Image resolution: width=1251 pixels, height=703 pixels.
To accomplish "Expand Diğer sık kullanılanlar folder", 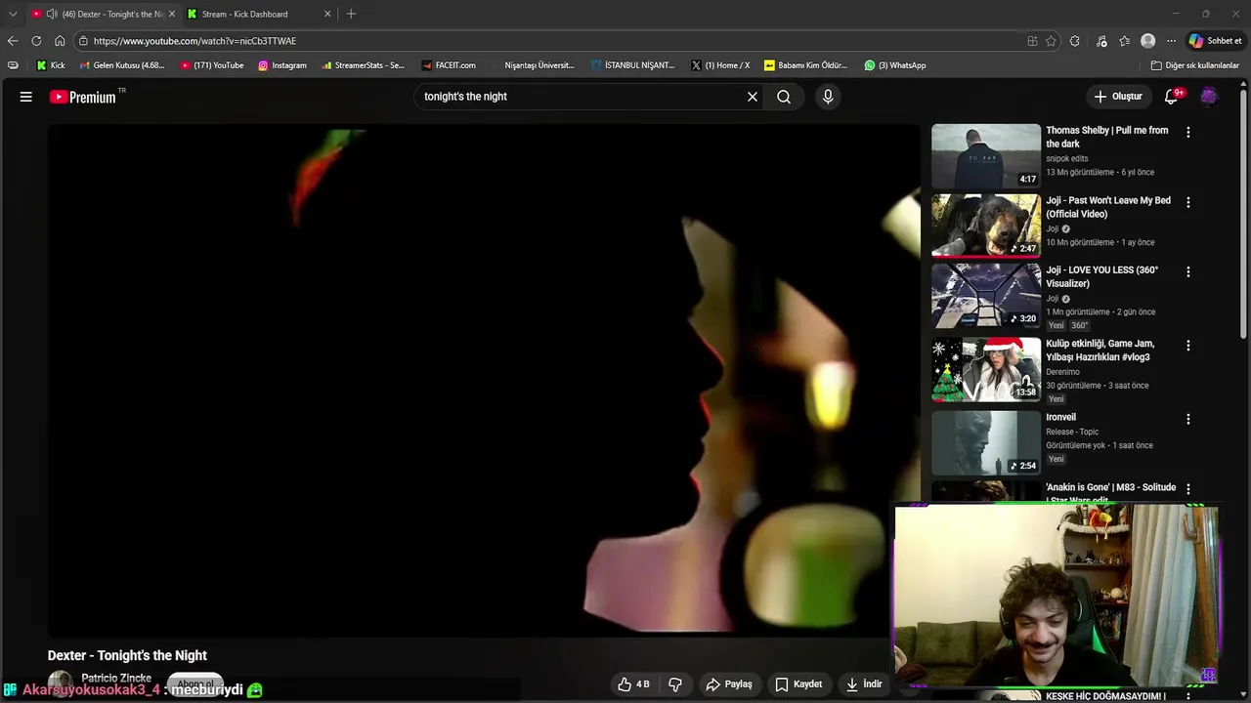I will coord(1194,65).
